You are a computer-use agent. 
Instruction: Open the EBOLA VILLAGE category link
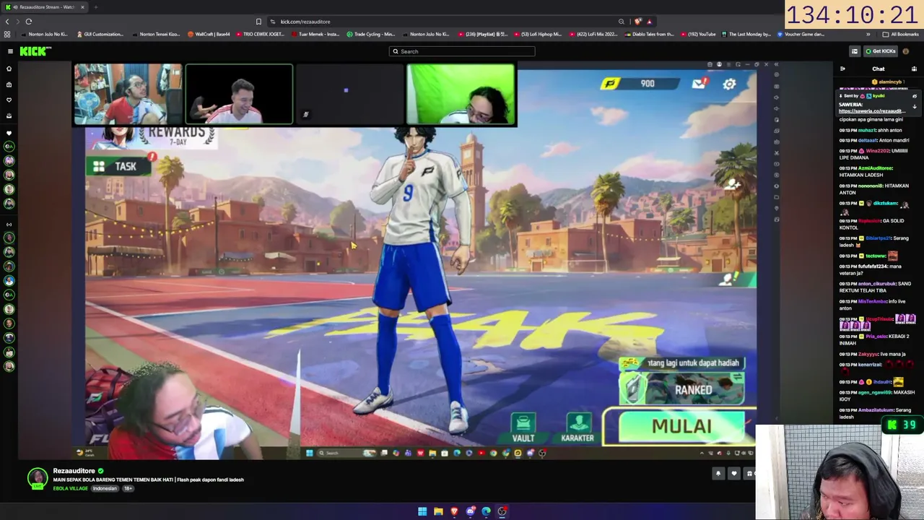[x=70, y=489]
